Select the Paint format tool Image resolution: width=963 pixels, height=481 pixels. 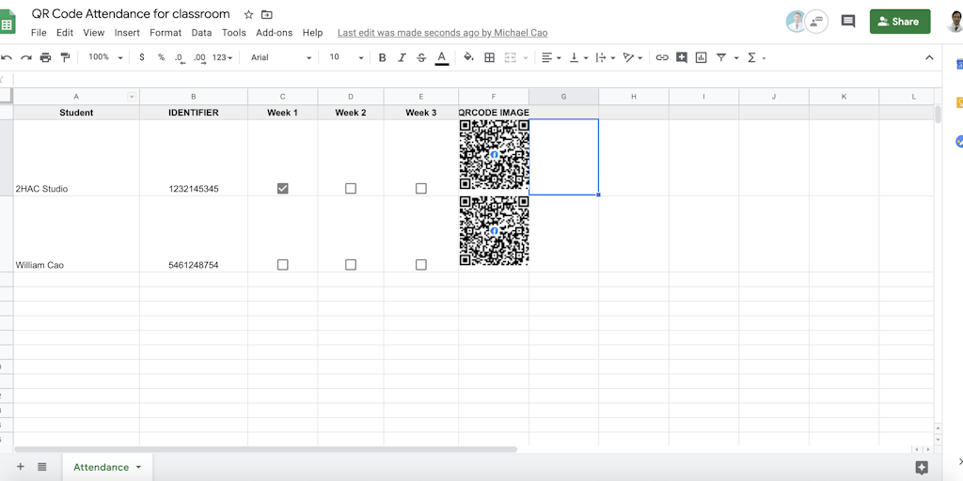[65, 57]
